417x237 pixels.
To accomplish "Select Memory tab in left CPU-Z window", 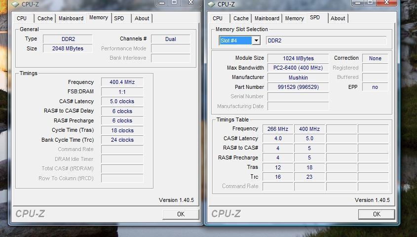I will [99, 18].
